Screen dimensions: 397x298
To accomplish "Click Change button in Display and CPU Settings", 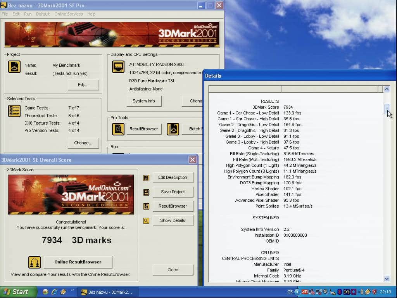I will coord(192,101).
